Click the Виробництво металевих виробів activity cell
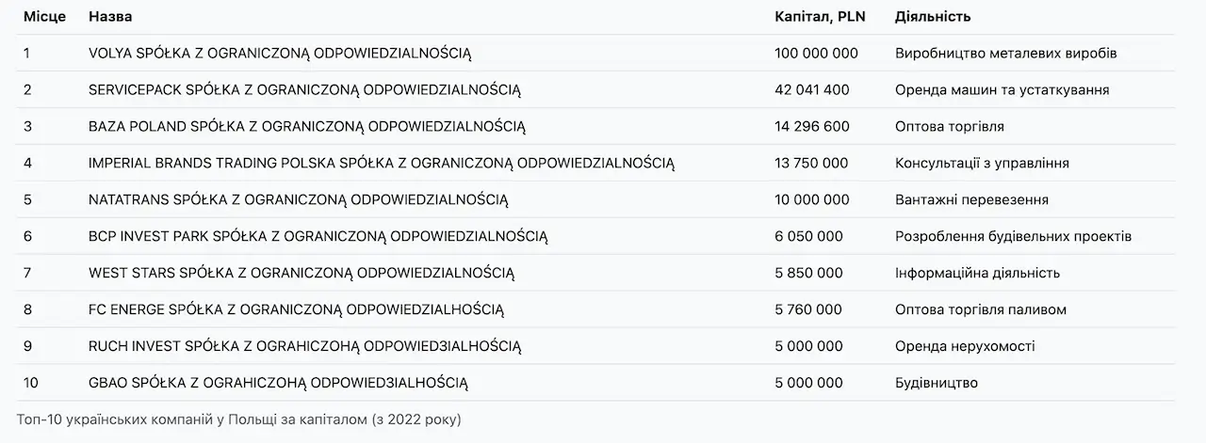This screenshot has height=443, width=1206. click(x=1006, y=54)
